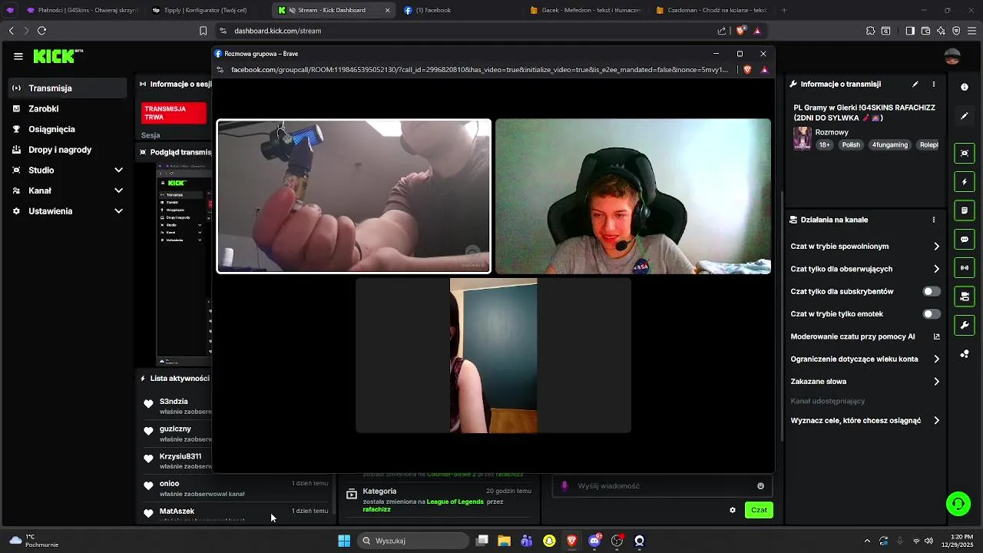This screenshot has height=553, width=983.
Task: Open Czat w trybie spowolnionym options
Action: [x=865, y=247]
